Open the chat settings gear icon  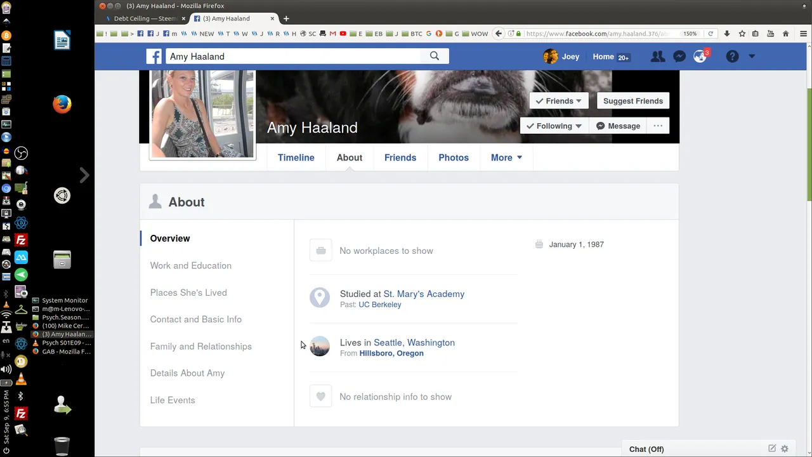[785, 449]
